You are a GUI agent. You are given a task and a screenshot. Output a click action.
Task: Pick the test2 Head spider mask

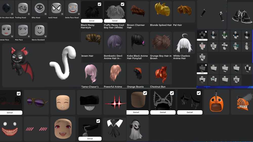[x=56, y=8]
